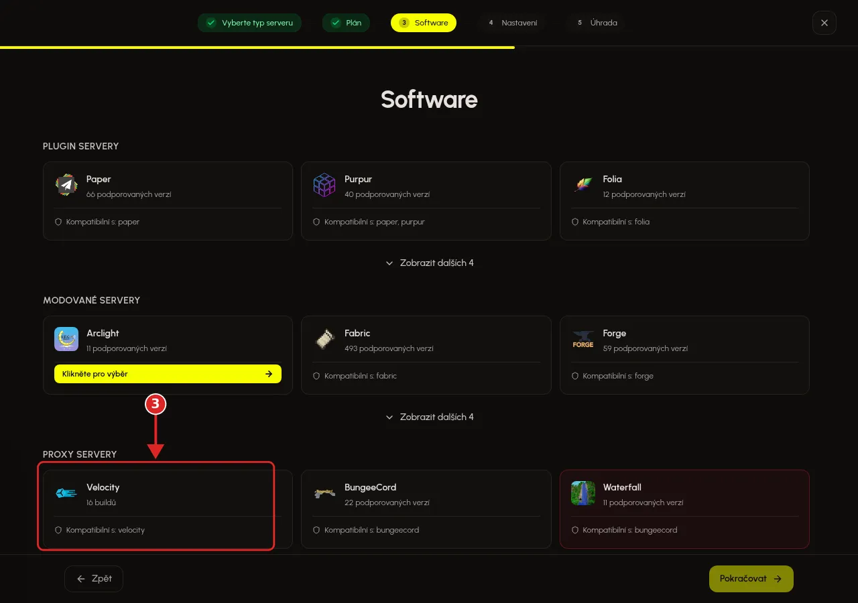Close the wizard with the X button
858x603 pixels.
point(824,23)
